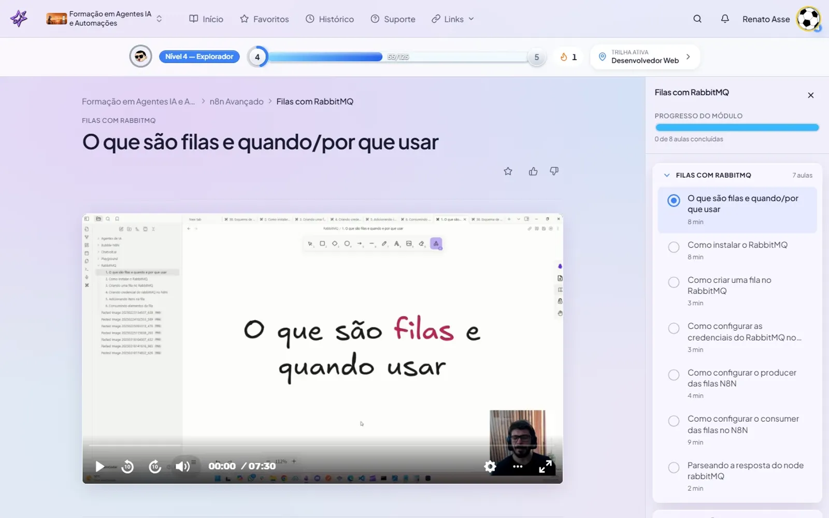Click '0 de 8 aulas concluídas' text
The height and width of the screenshot is (518, 829).
tap(689, 139)
